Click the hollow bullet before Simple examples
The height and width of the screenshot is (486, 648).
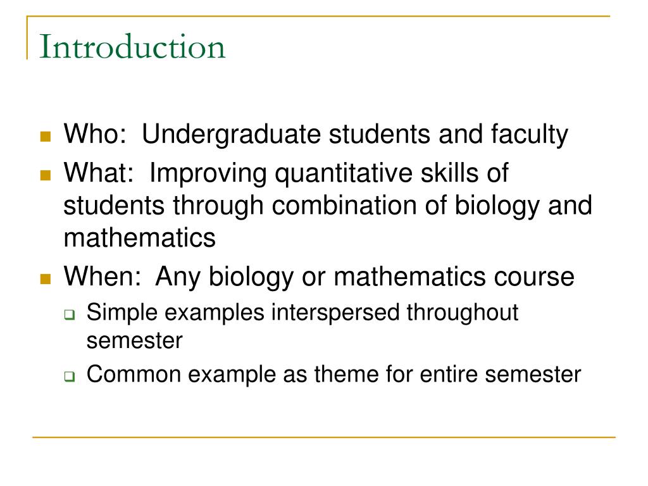70,315
